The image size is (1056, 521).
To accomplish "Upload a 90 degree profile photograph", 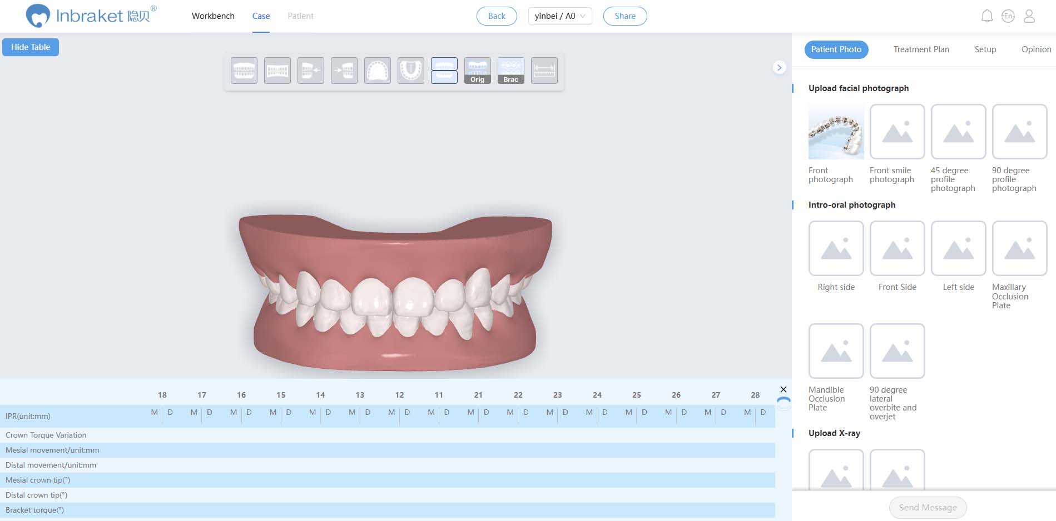I will [1020, 132].
